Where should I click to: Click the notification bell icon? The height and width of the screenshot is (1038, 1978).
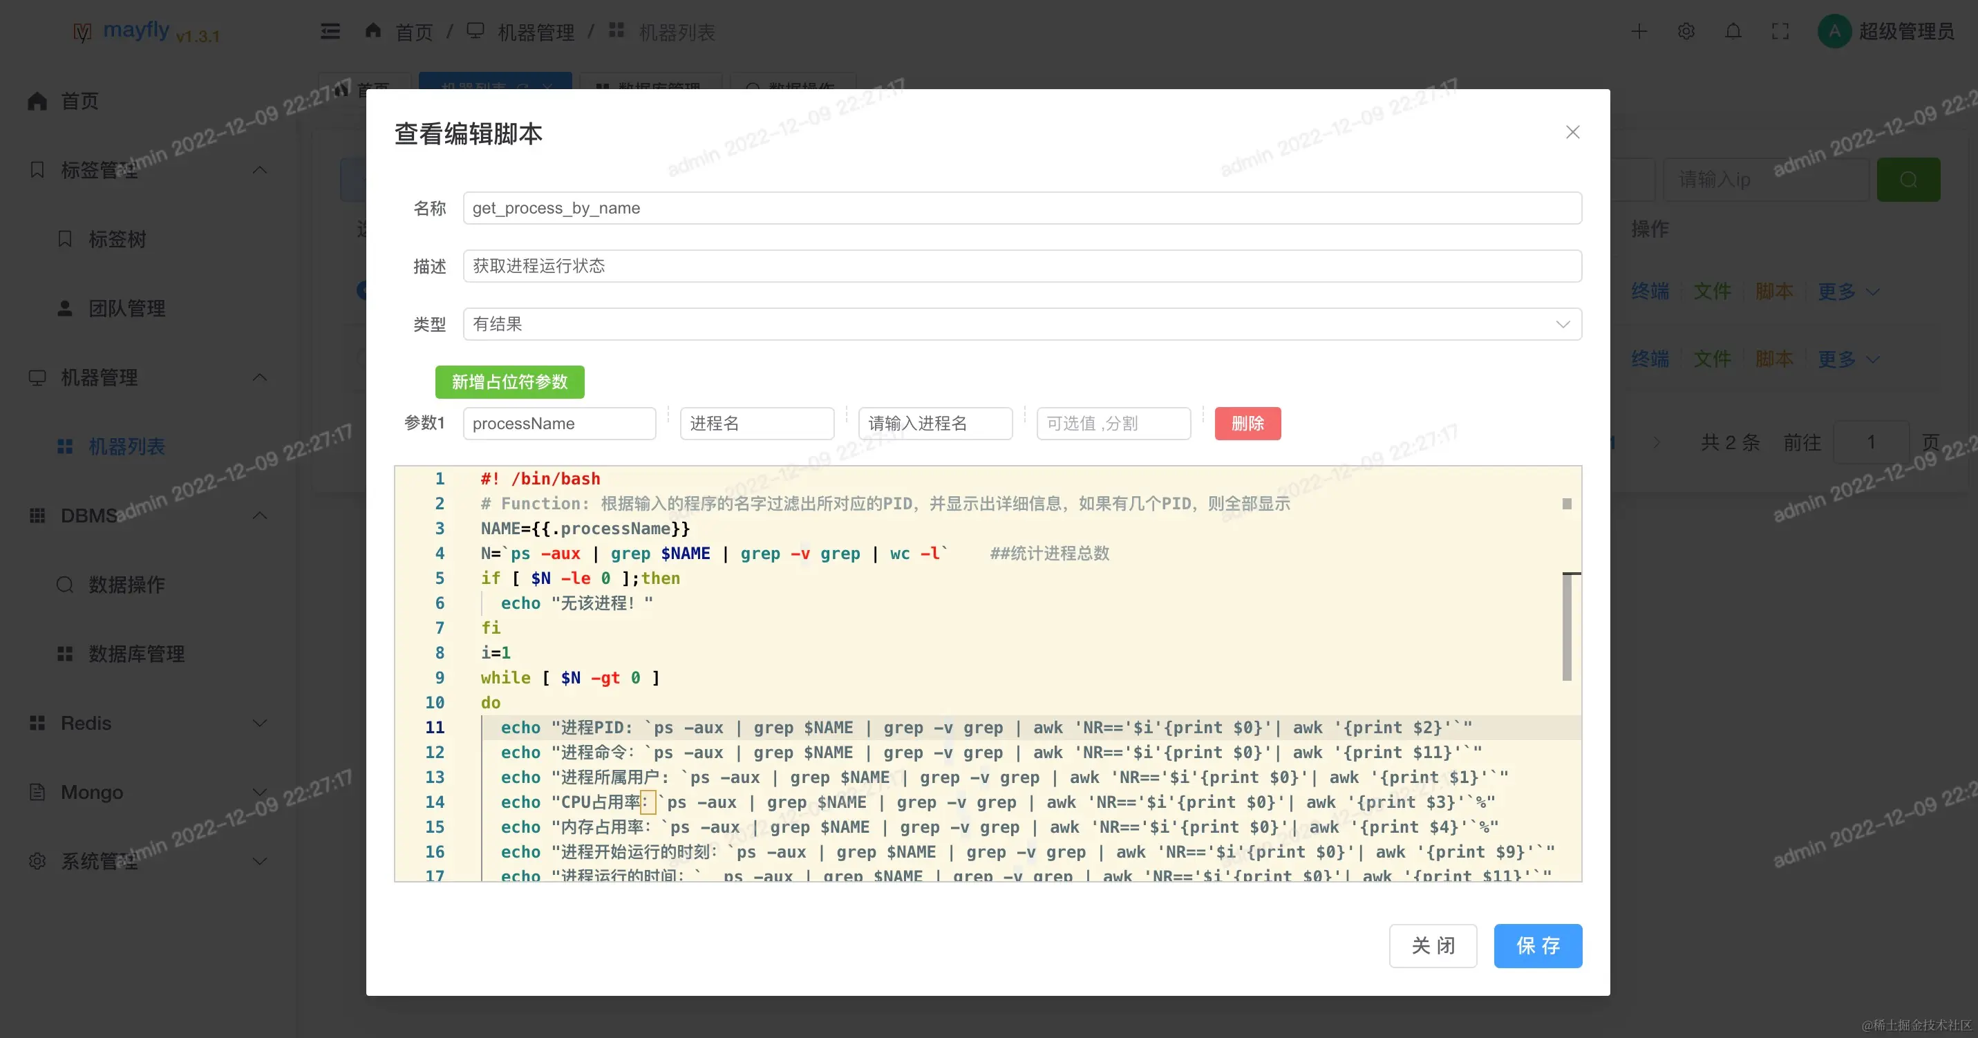coord(1733,32)
